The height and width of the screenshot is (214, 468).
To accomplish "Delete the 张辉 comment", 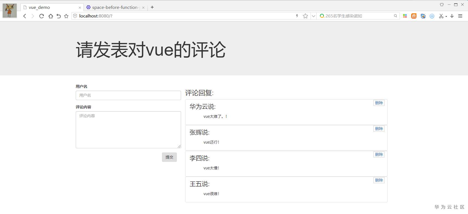I will click(379, 129).
